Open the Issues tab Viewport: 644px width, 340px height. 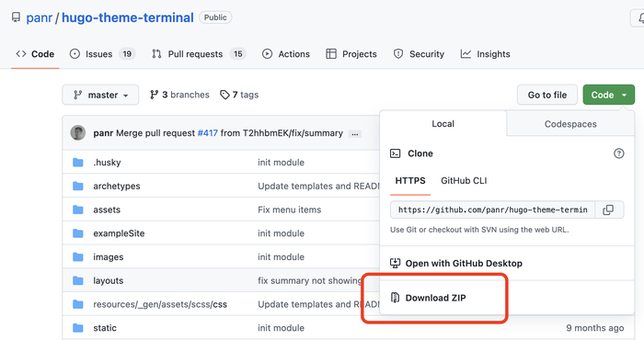point(103,54)
